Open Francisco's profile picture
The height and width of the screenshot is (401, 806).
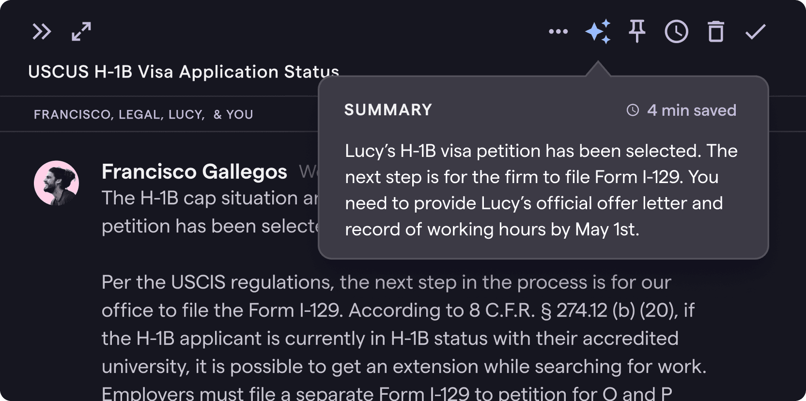pos(56,183)
